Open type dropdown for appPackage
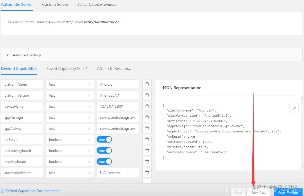 (70, 117)
